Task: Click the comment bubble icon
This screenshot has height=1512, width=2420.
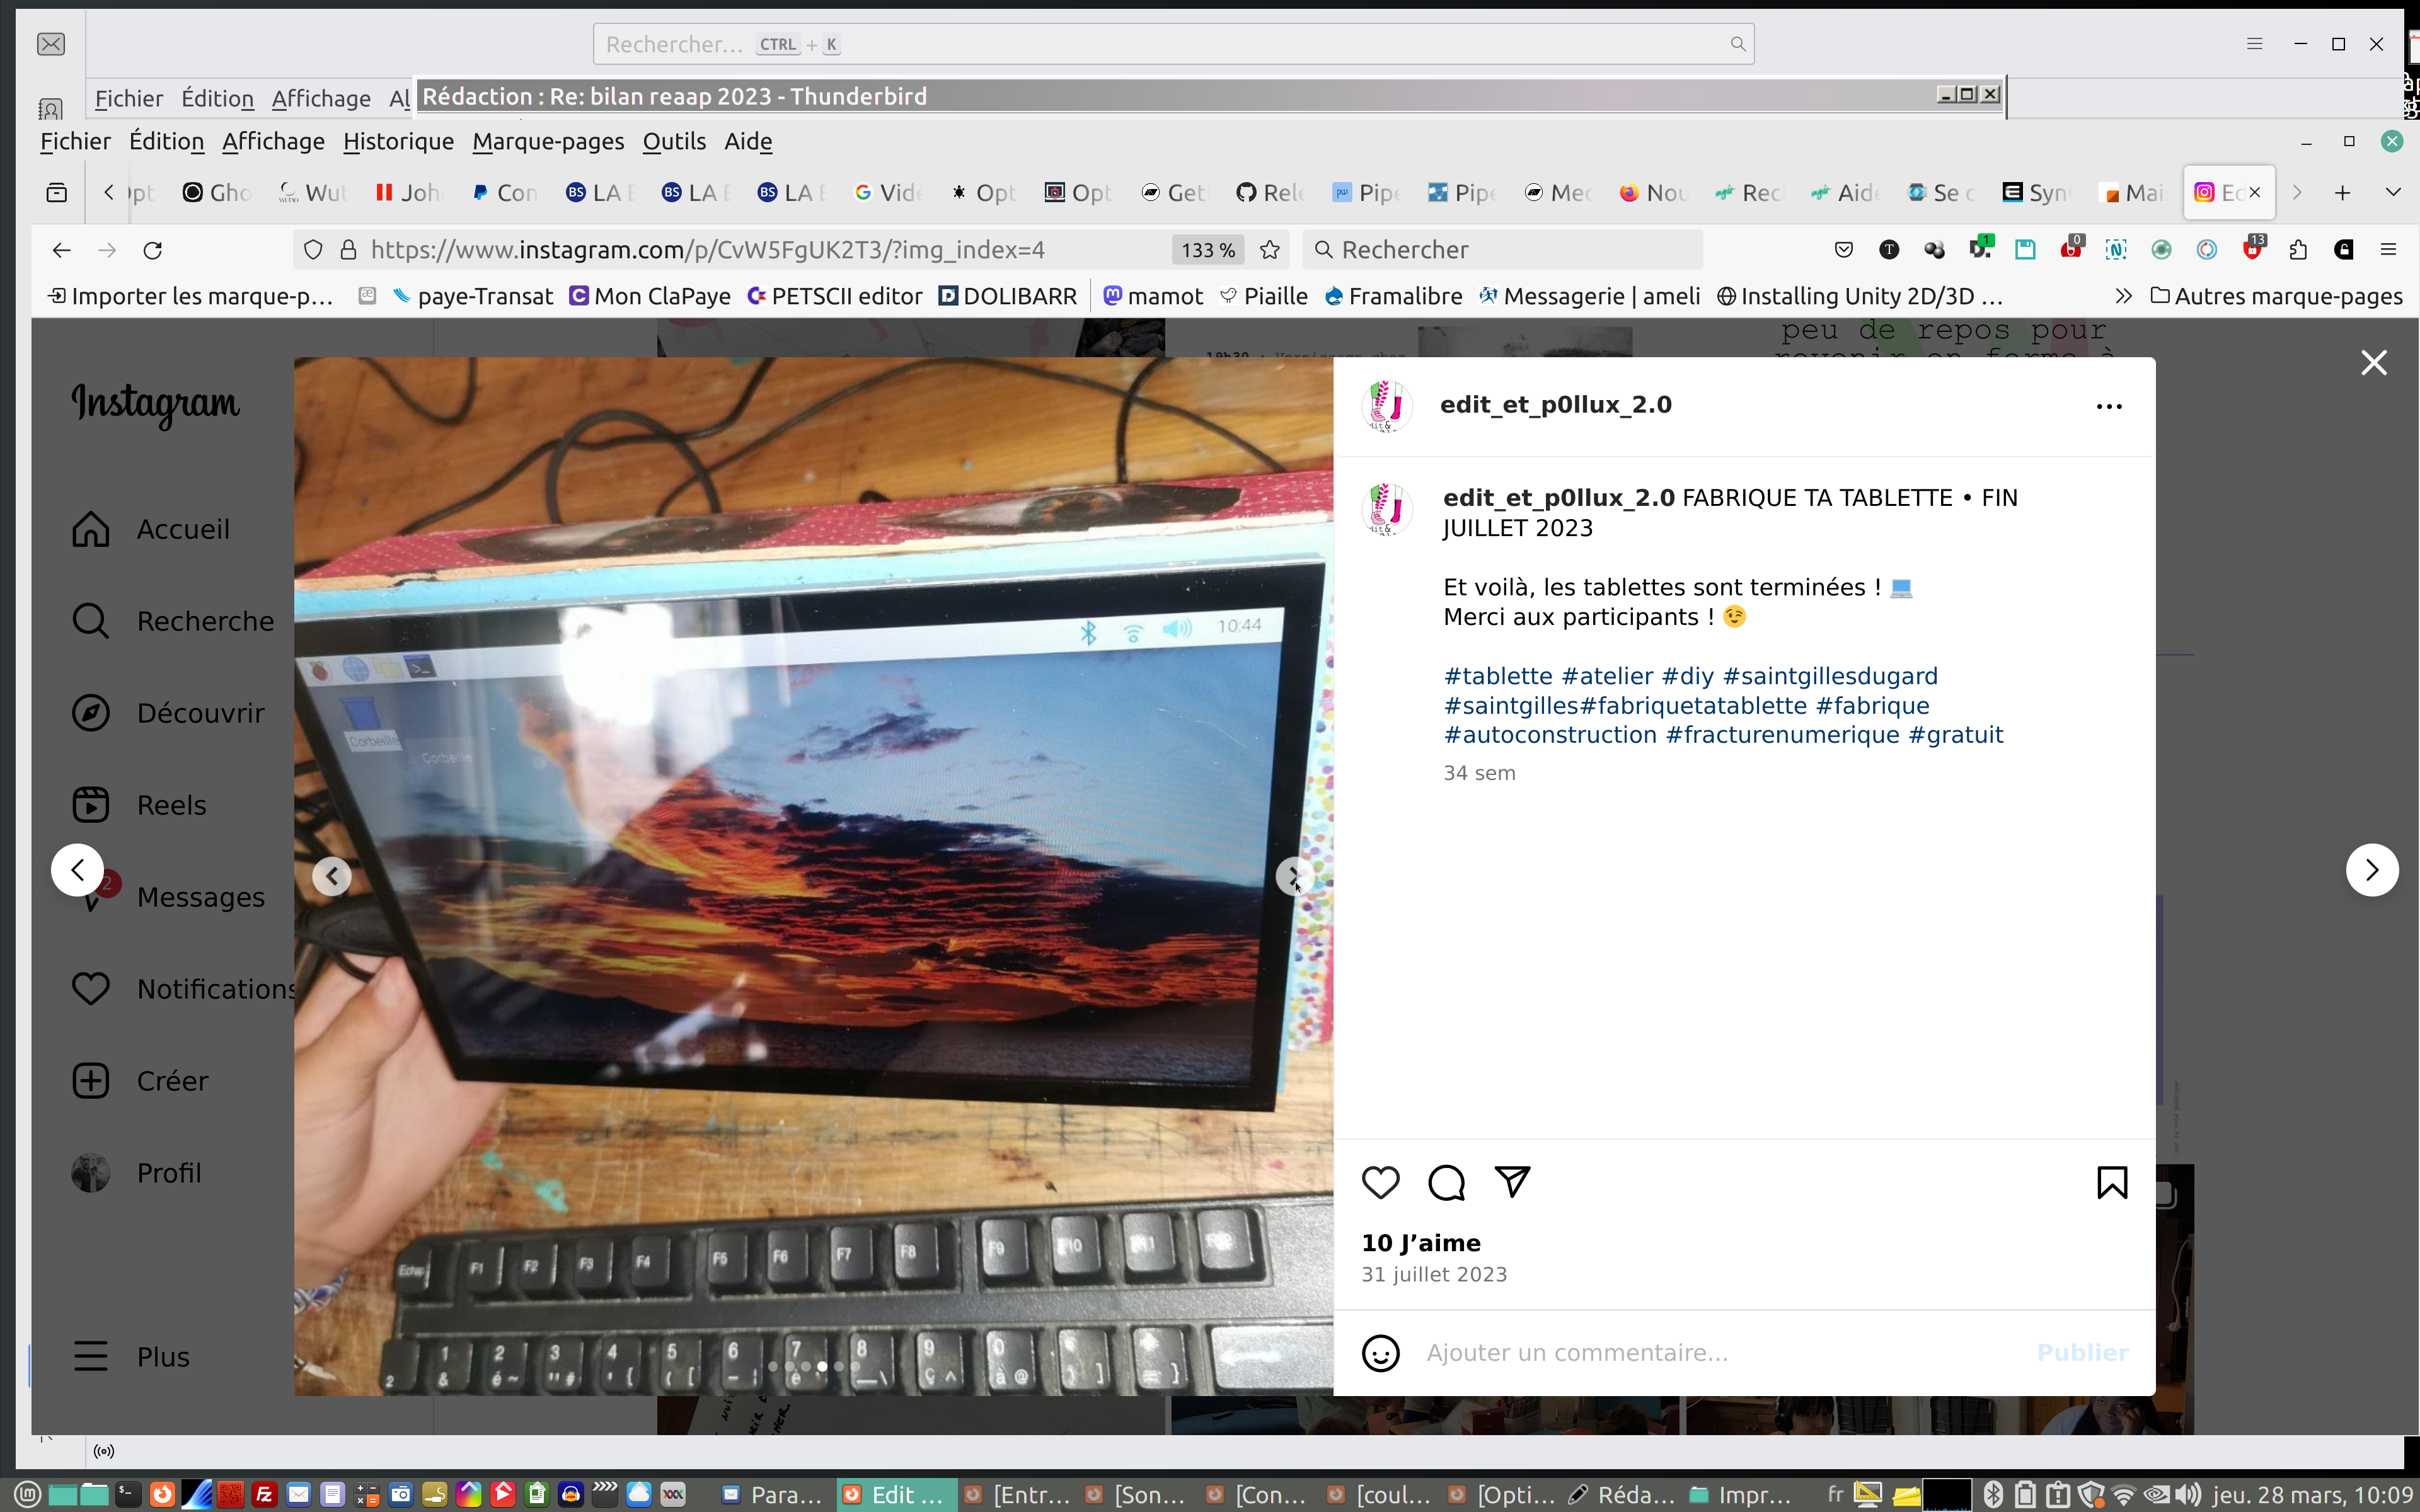Action: [1446, 1182]
